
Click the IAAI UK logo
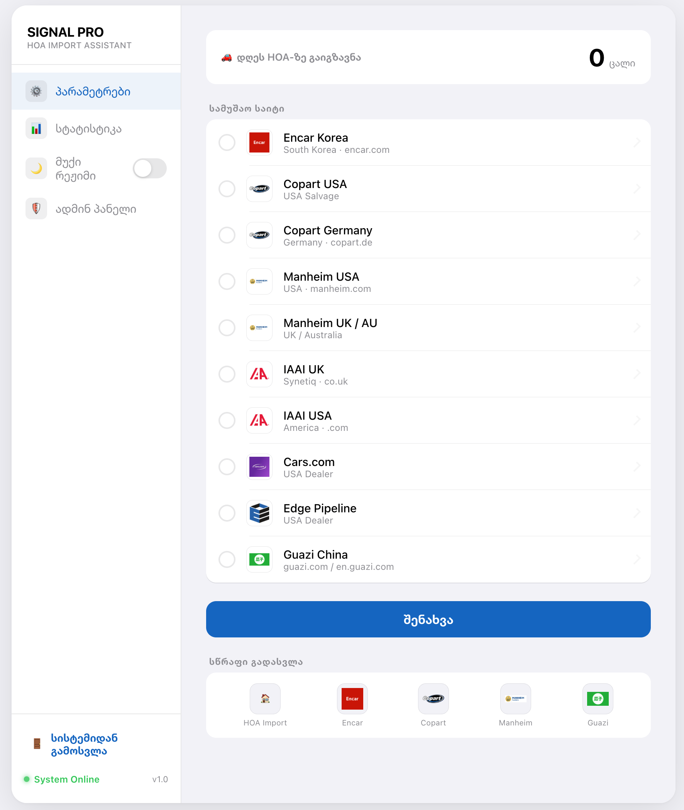pos(259,374)
